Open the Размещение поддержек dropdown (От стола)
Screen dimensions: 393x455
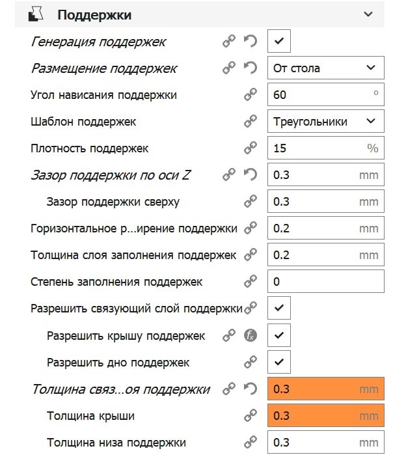point(325,68)
